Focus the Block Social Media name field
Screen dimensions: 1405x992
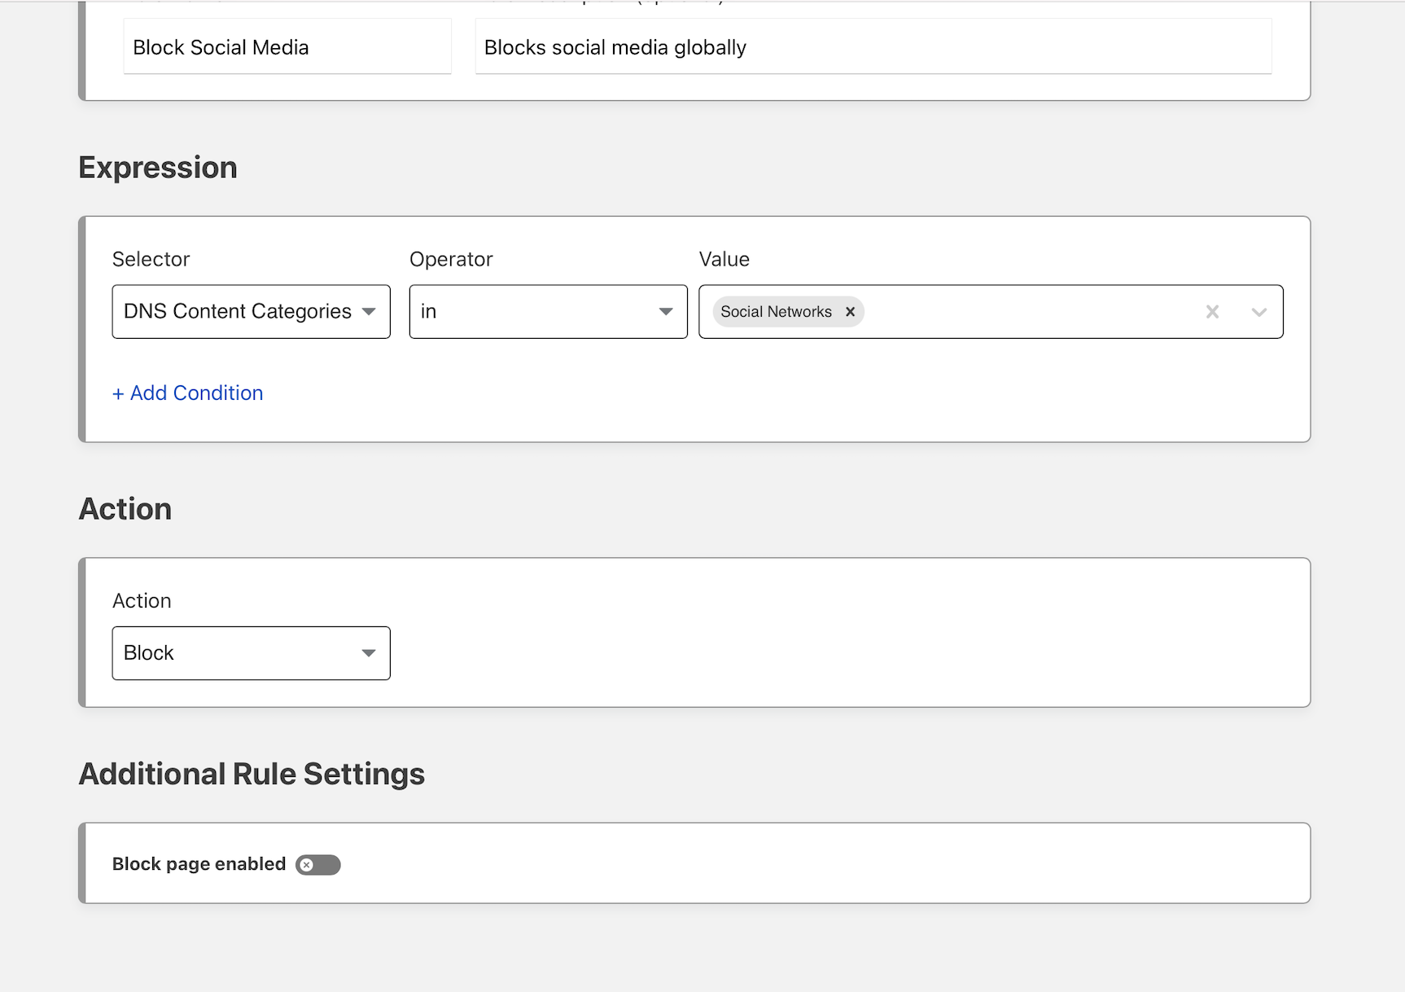pos(287,48)
